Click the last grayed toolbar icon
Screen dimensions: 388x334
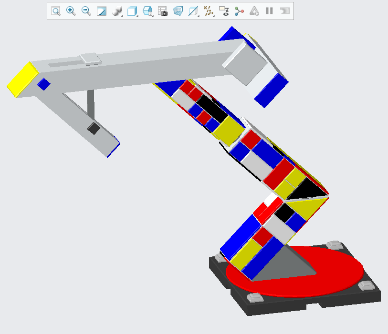[285, 11]
